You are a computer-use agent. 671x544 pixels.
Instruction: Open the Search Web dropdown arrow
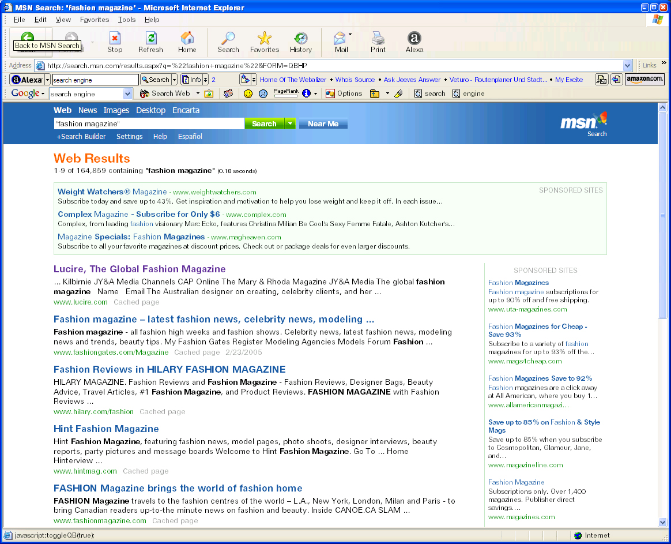point(198,93)
